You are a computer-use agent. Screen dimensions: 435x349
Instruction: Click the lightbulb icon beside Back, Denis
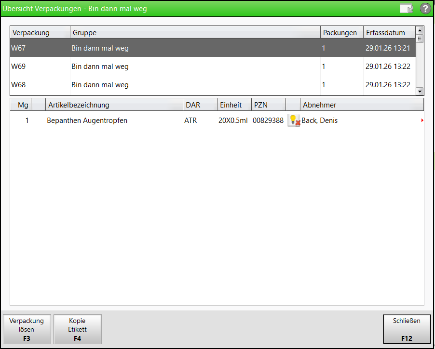click(293, 121)
